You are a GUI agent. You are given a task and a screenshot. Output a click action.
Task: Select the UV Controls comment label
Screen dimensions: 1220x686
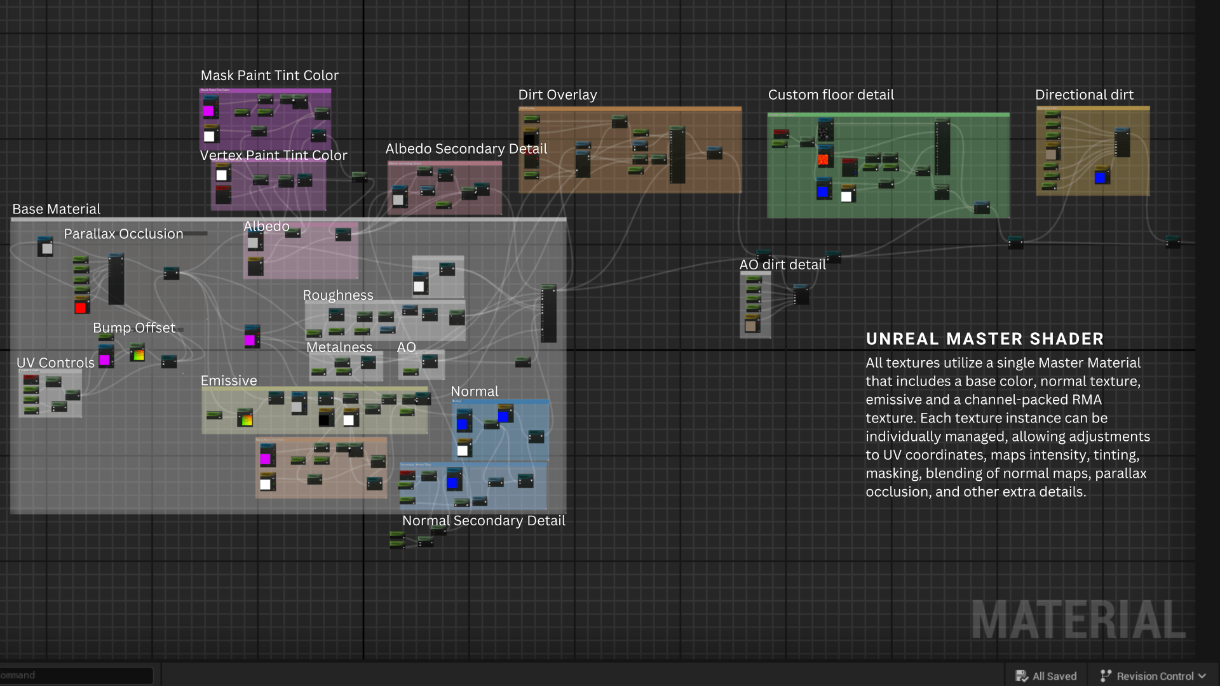[x=55, y=363]
